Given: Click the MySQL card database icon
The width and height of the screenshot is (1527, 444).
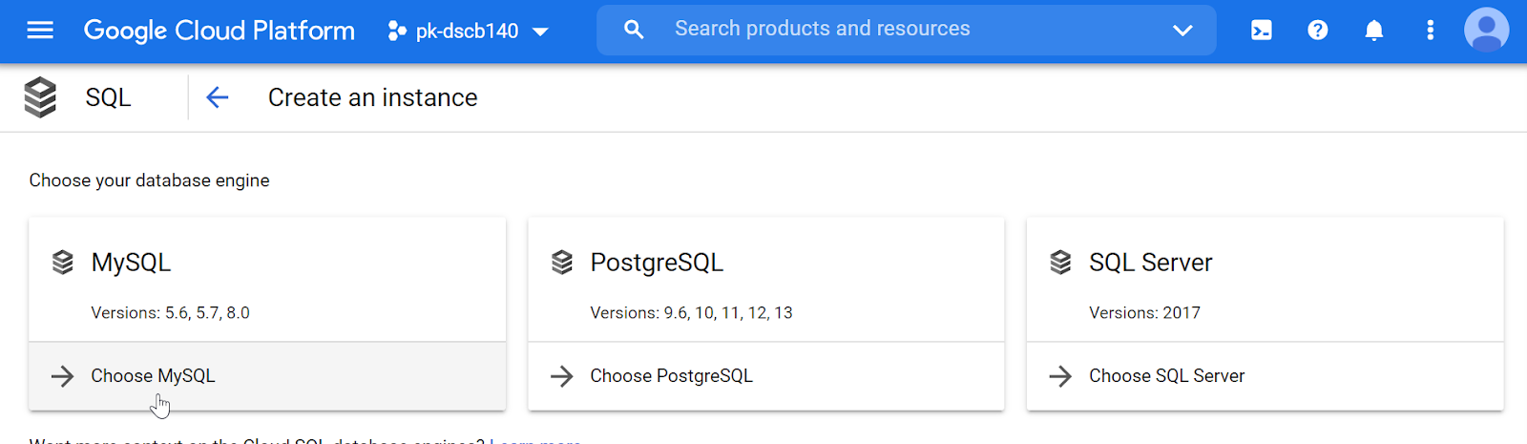Looking at the screenshot, I should tap(63, 263).
